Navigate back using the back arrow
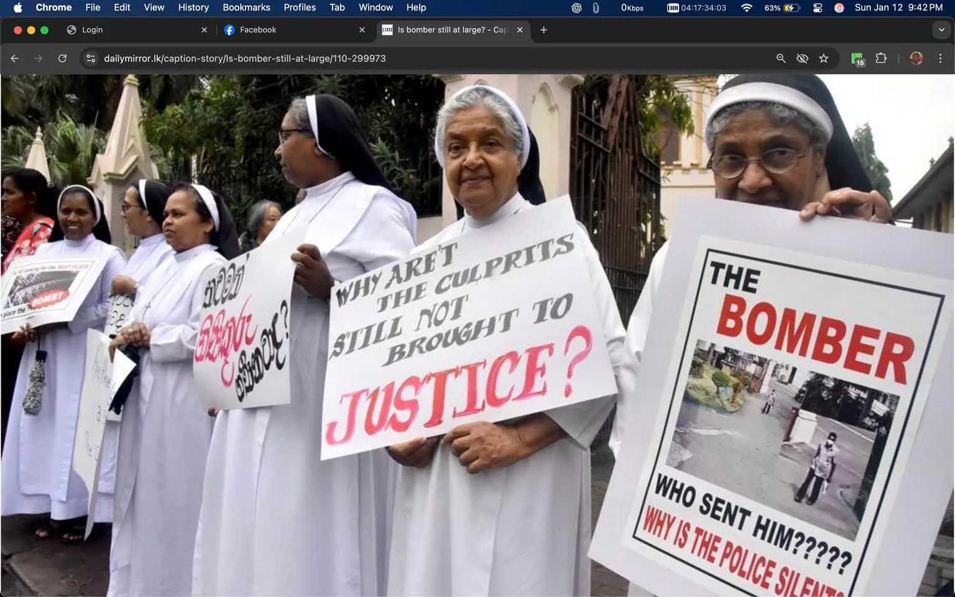The width and height of the screenshot is (955, 597). [14, 58]
